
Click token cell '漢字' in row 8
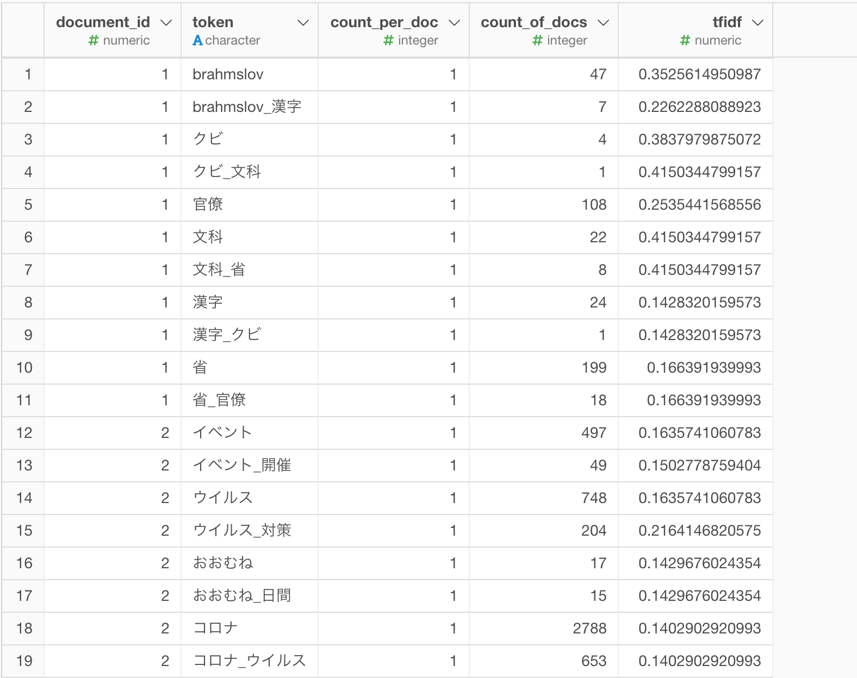(x=250, y=303)
